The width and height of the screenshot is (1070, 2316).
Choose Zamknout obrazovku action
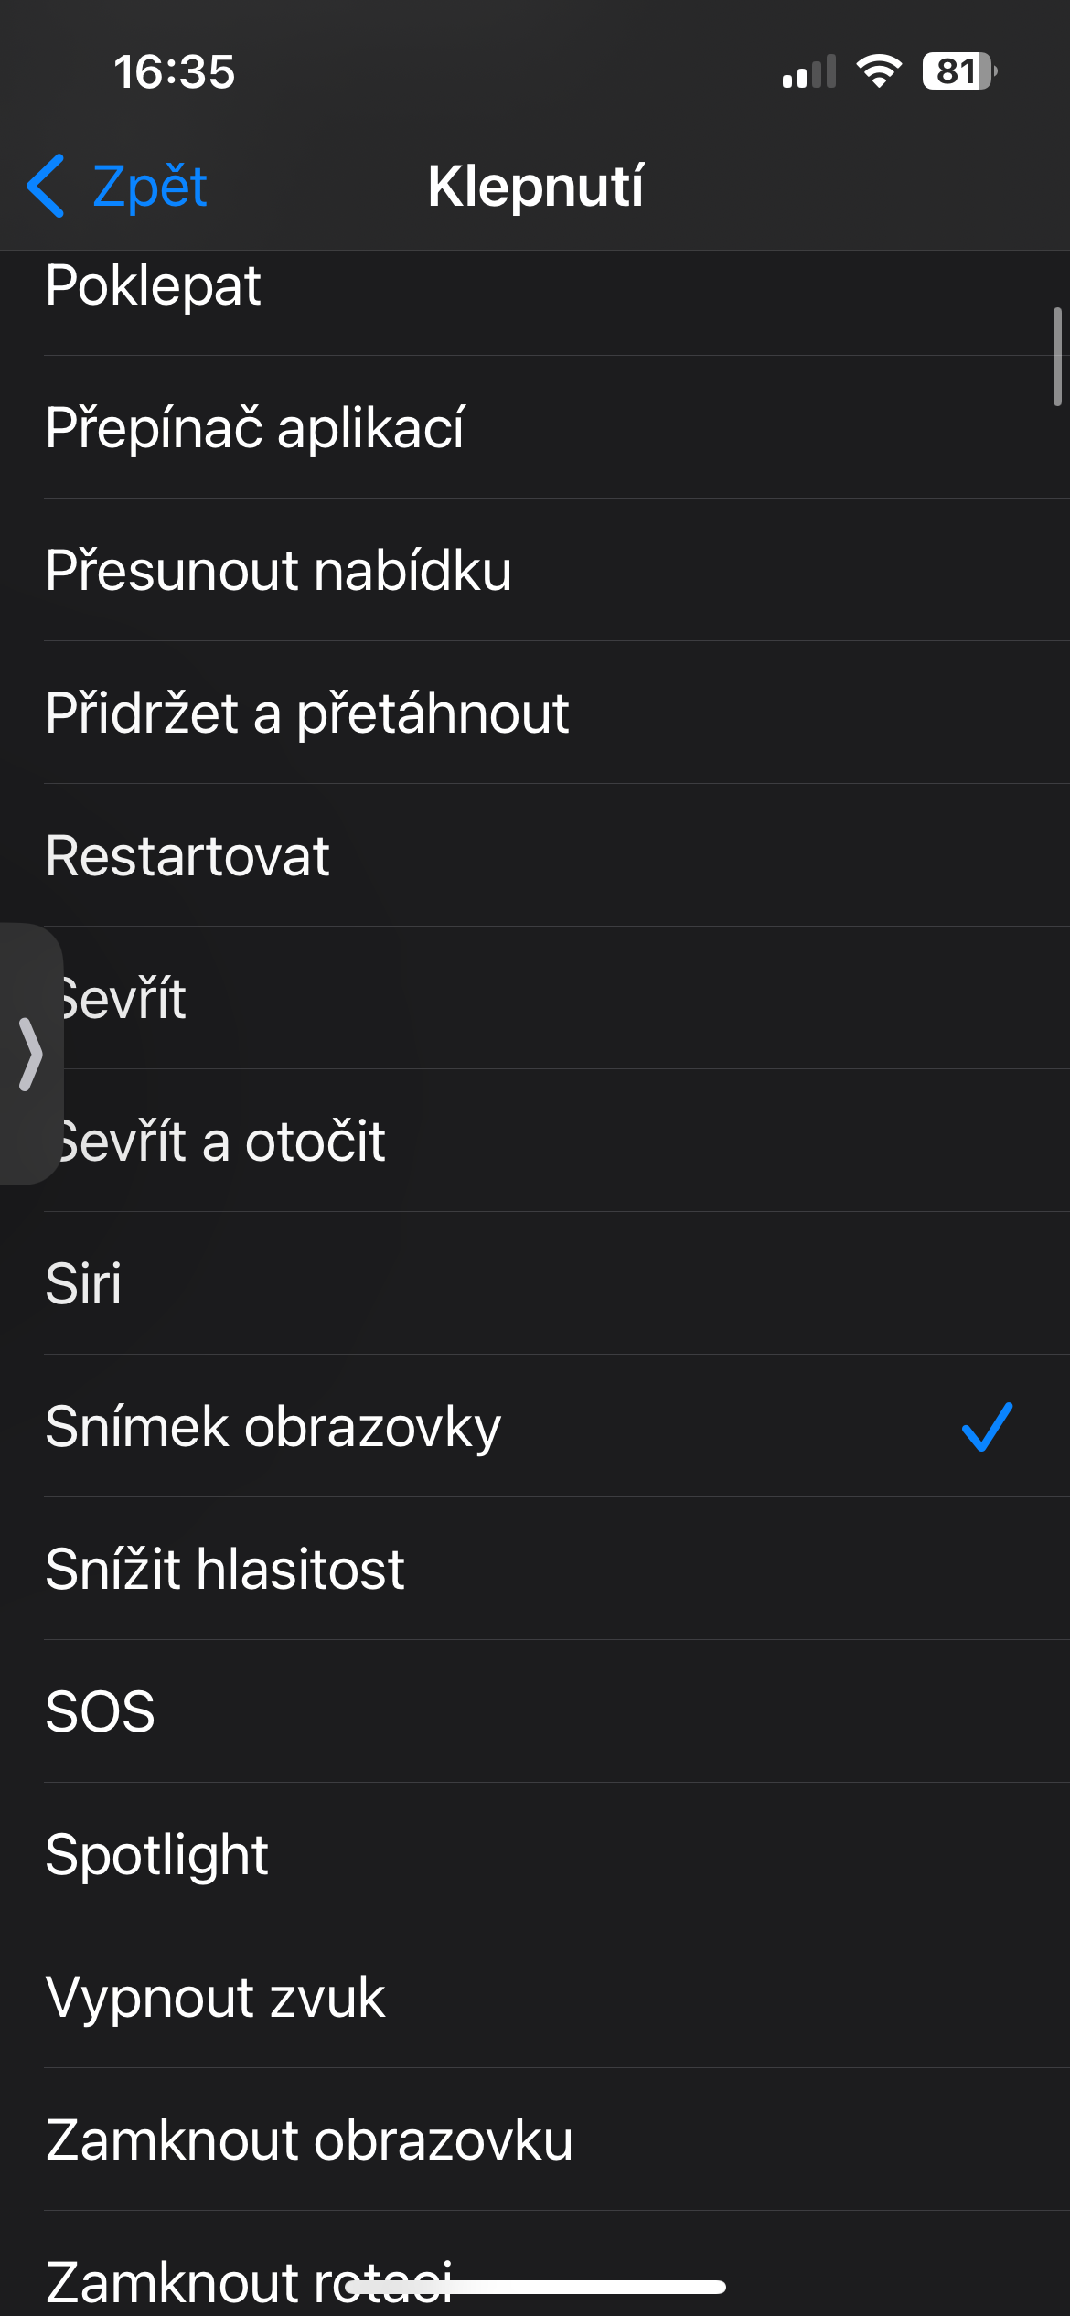pyautogui.click(x=309, y=2140)
